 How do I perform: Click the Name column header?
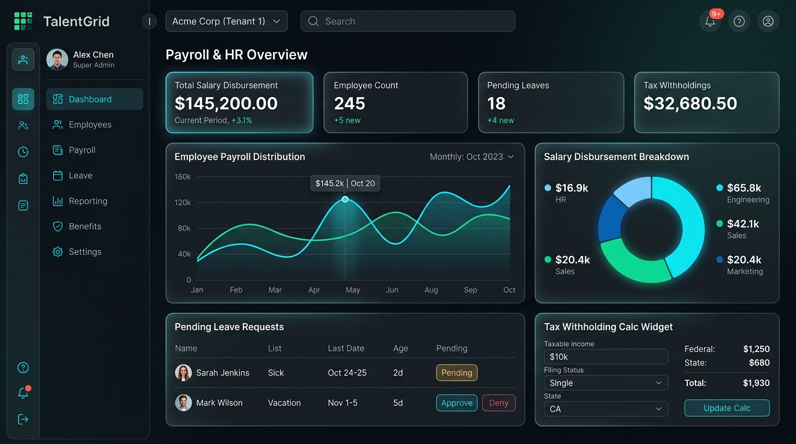tap(186, 349)
